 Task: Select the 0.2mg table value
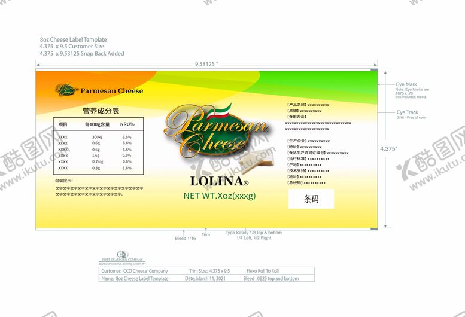[x=98, y=161]
